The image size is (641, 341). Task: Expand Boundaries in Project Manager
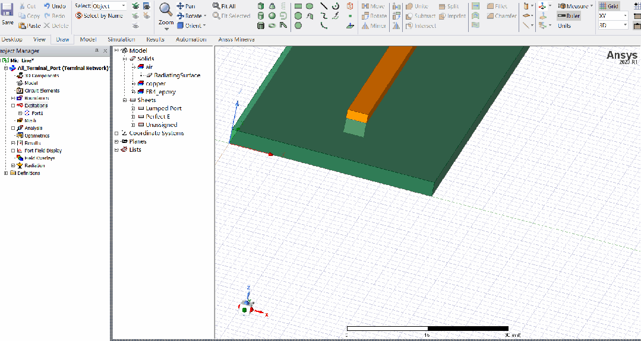tap(13, 98)
